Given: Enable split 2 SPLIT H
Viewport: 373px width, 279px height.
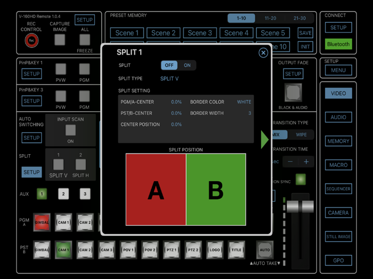Looking at the screenshot, I should click(x=80, y=164).
